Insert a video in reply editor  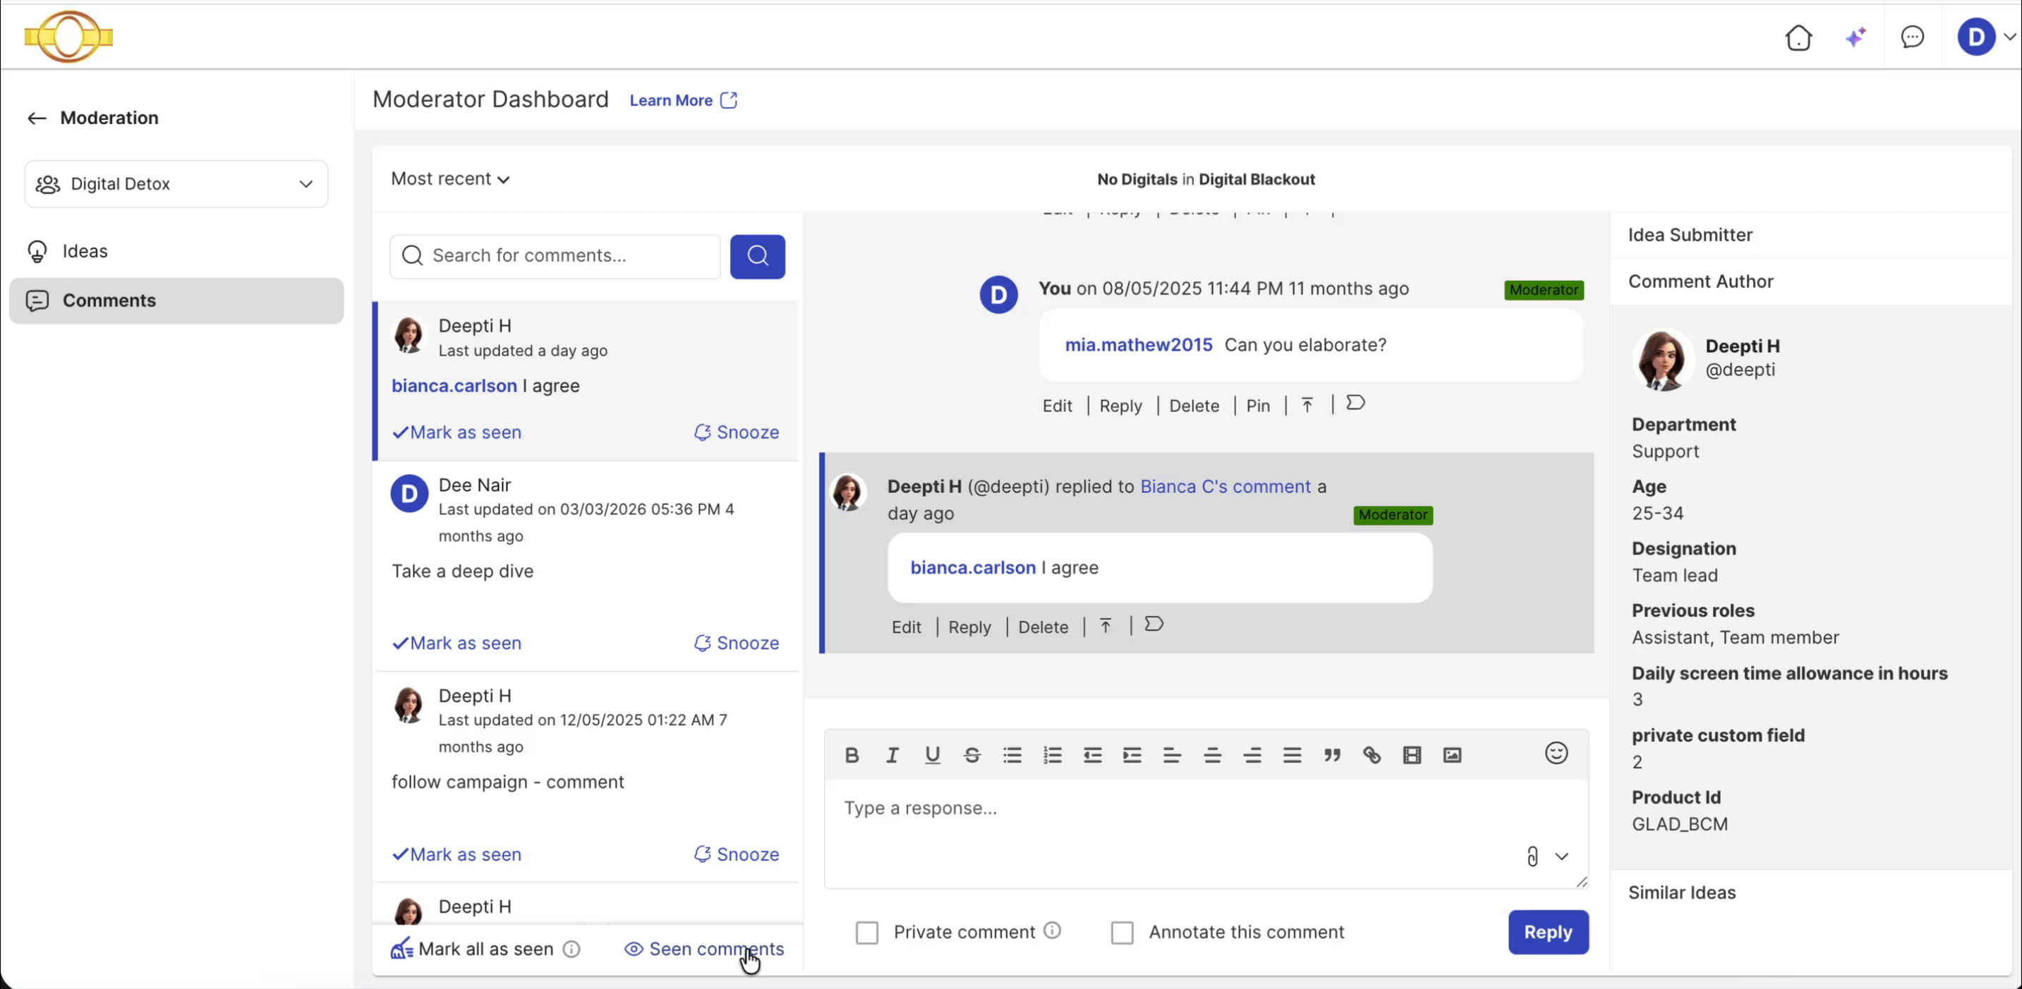[1412, 755]
